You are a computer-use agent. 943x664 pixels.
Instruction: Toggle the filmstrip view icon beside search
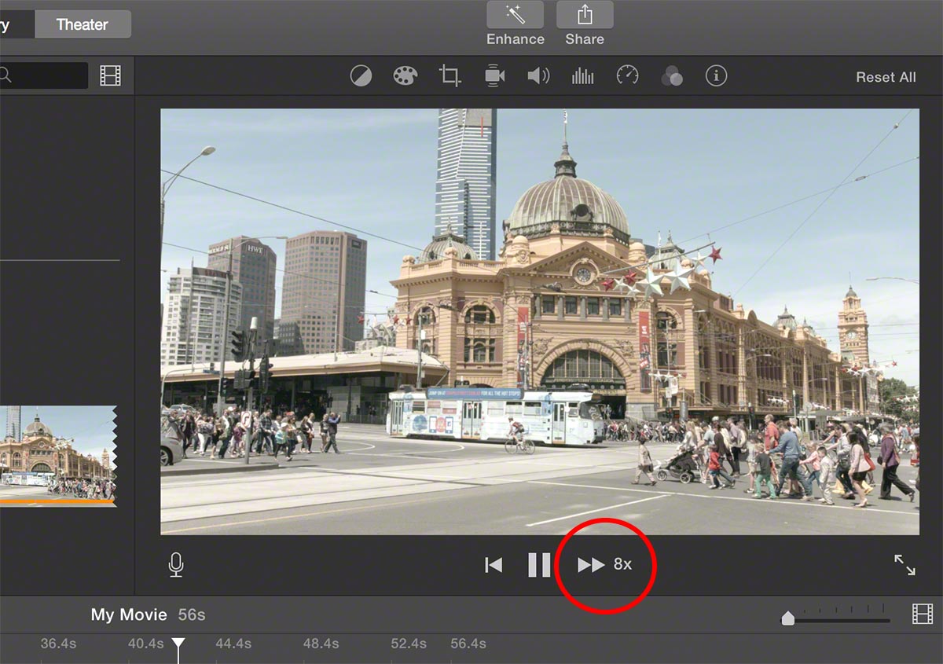[111, 76]
